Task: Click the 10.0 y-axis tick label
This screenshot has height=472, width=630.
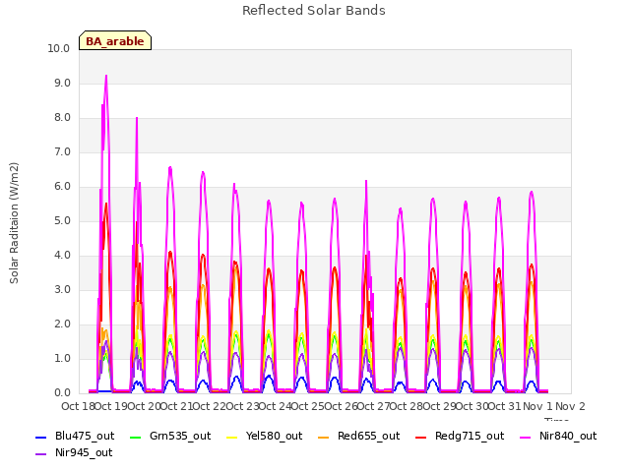Action: [59, 48]
